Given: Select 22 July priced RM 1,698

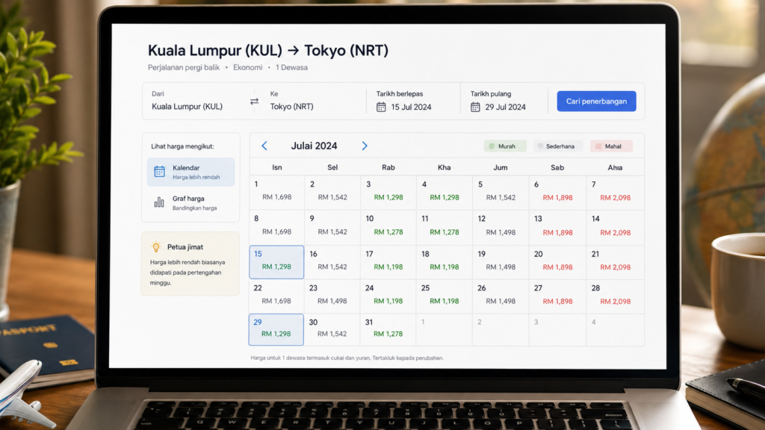Looking at the screenshot, I should coord(277,296).
